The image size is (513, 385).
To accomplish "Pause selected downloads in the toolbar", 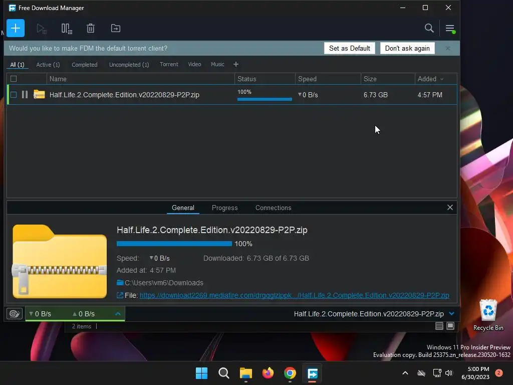I will click(x=67, y=29).
